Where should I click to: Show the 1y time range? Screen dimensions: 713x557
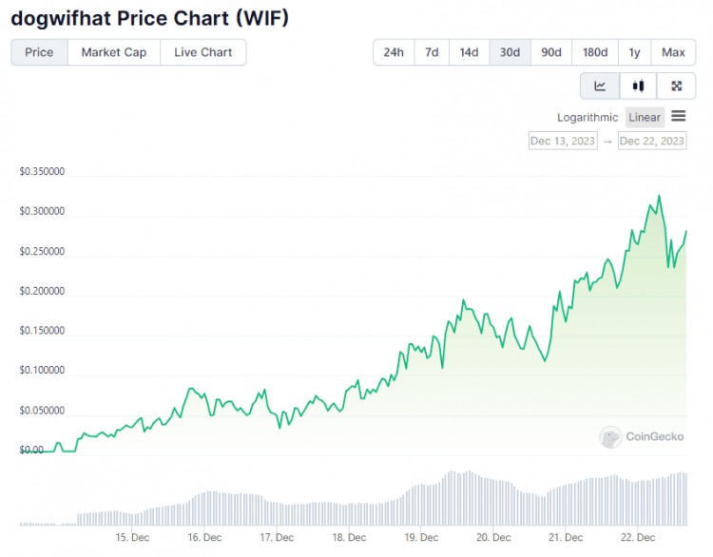click(x=634, y=52)
